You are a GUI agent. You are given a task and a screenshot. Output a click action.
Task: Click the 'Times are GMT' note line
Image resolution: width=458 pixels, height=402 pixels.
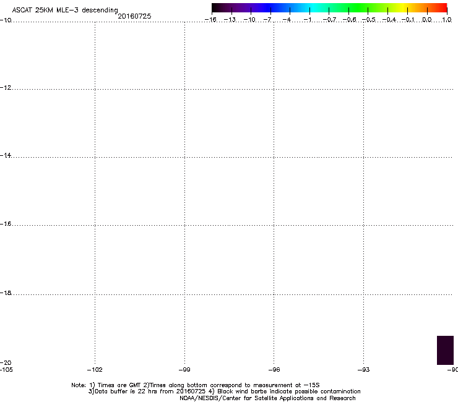pyautogui.click(x=196, y=385)
